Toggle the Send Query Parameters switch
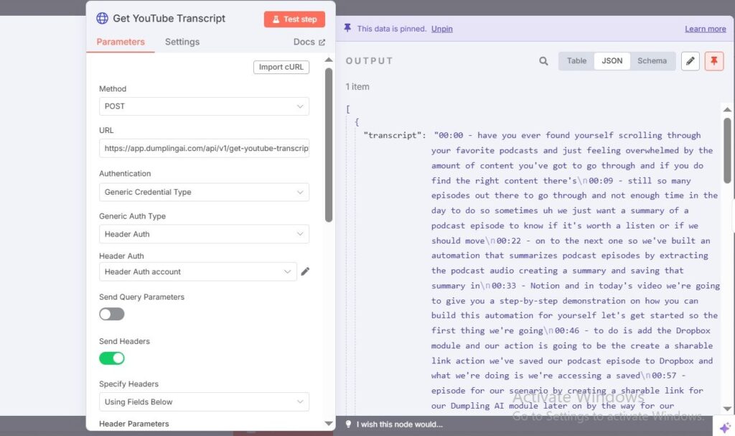Viewport: 735px width, 436px height. point(111,314)
